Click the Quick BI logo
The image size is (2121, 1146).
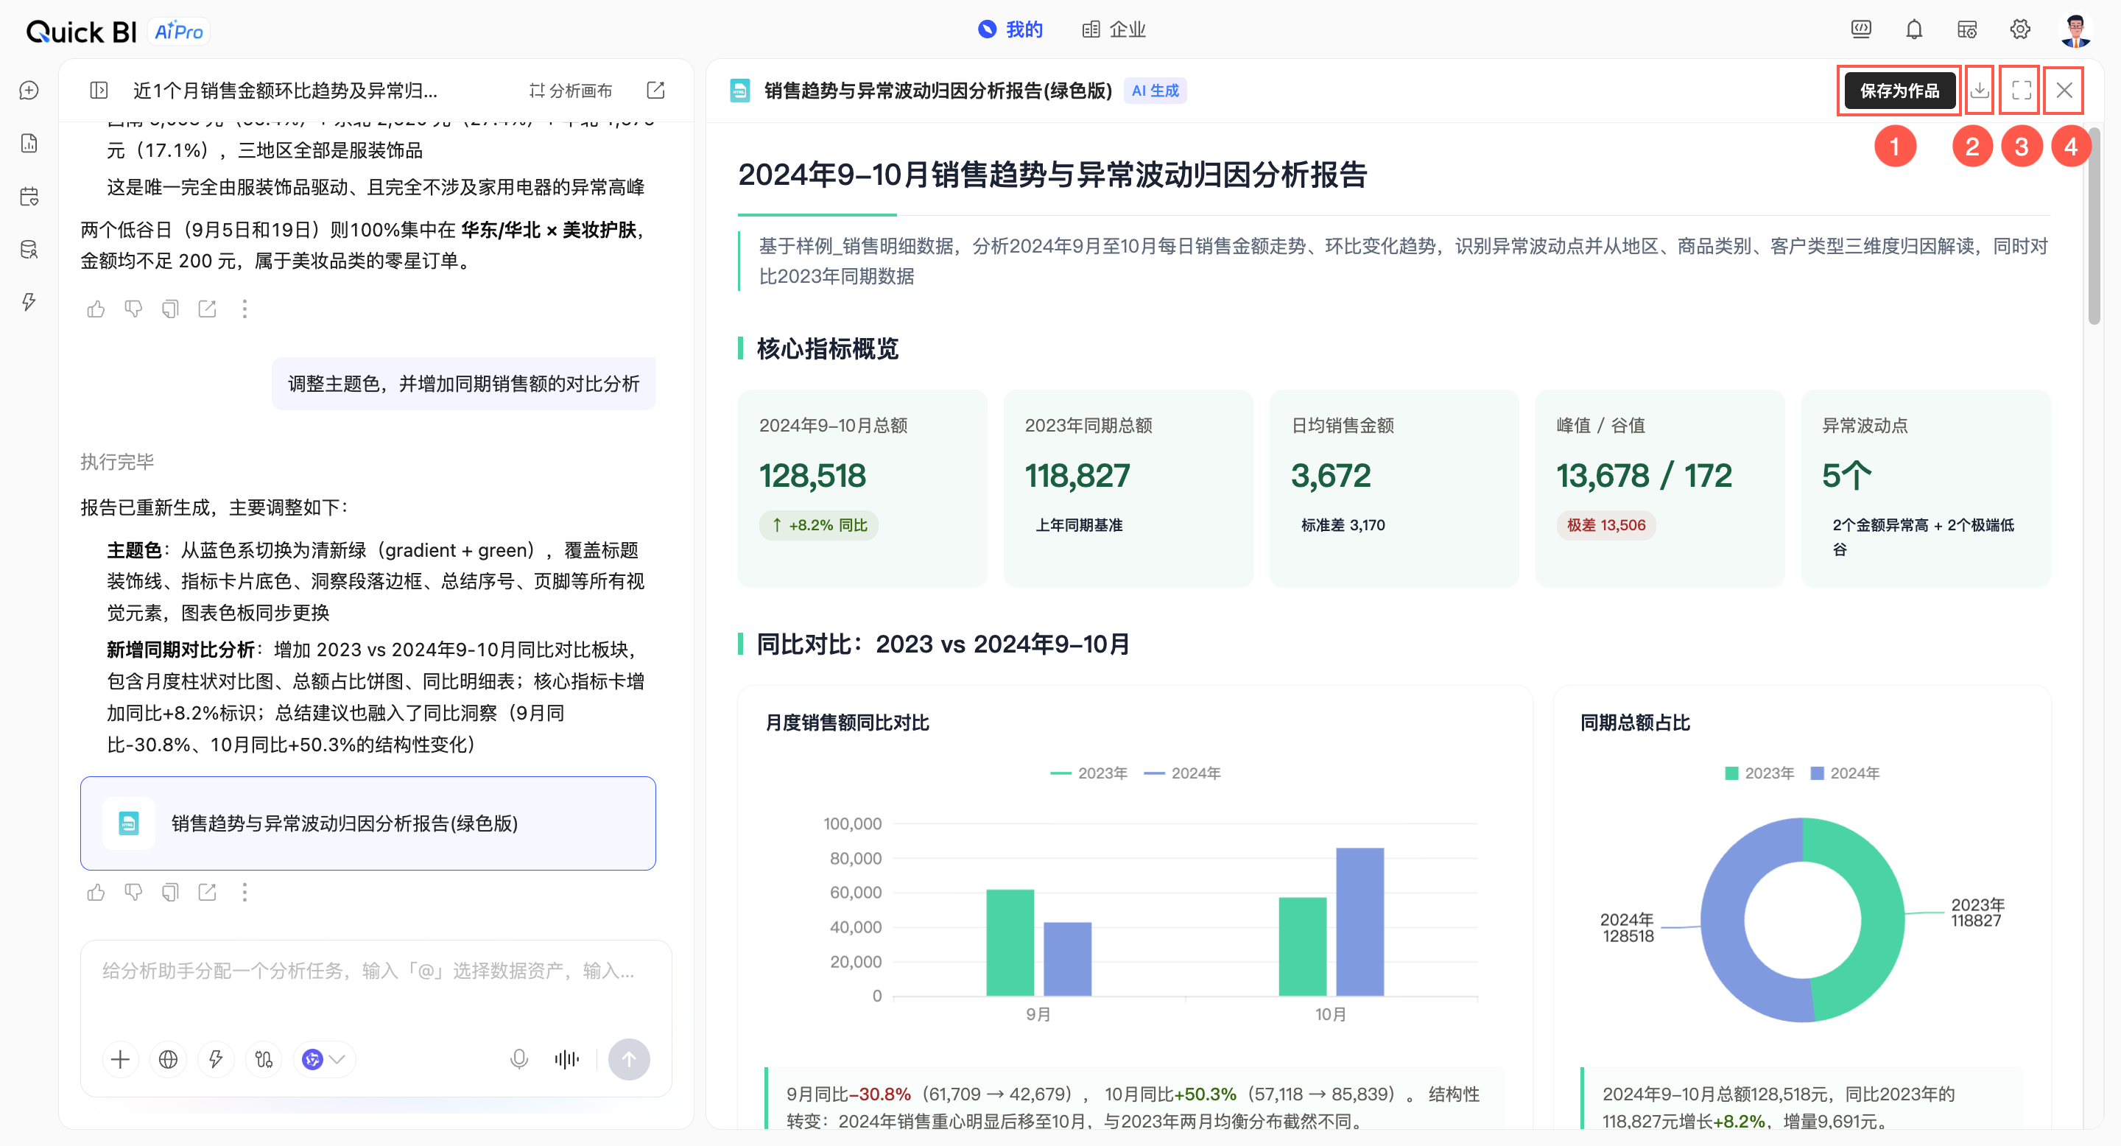click(82, 31)
